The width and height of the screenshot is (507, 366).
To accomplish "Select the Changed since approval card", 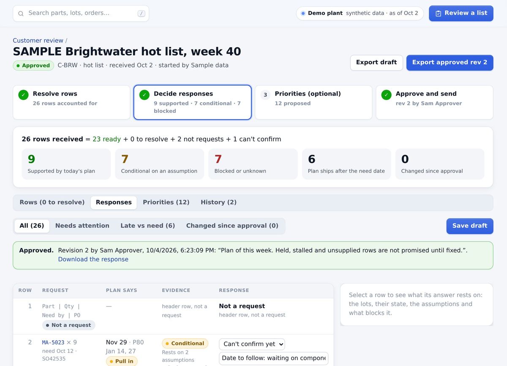I will pyautogui.click(x=440, y=164).
